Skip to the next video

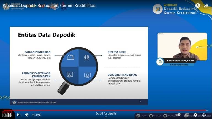pos(18,115)
